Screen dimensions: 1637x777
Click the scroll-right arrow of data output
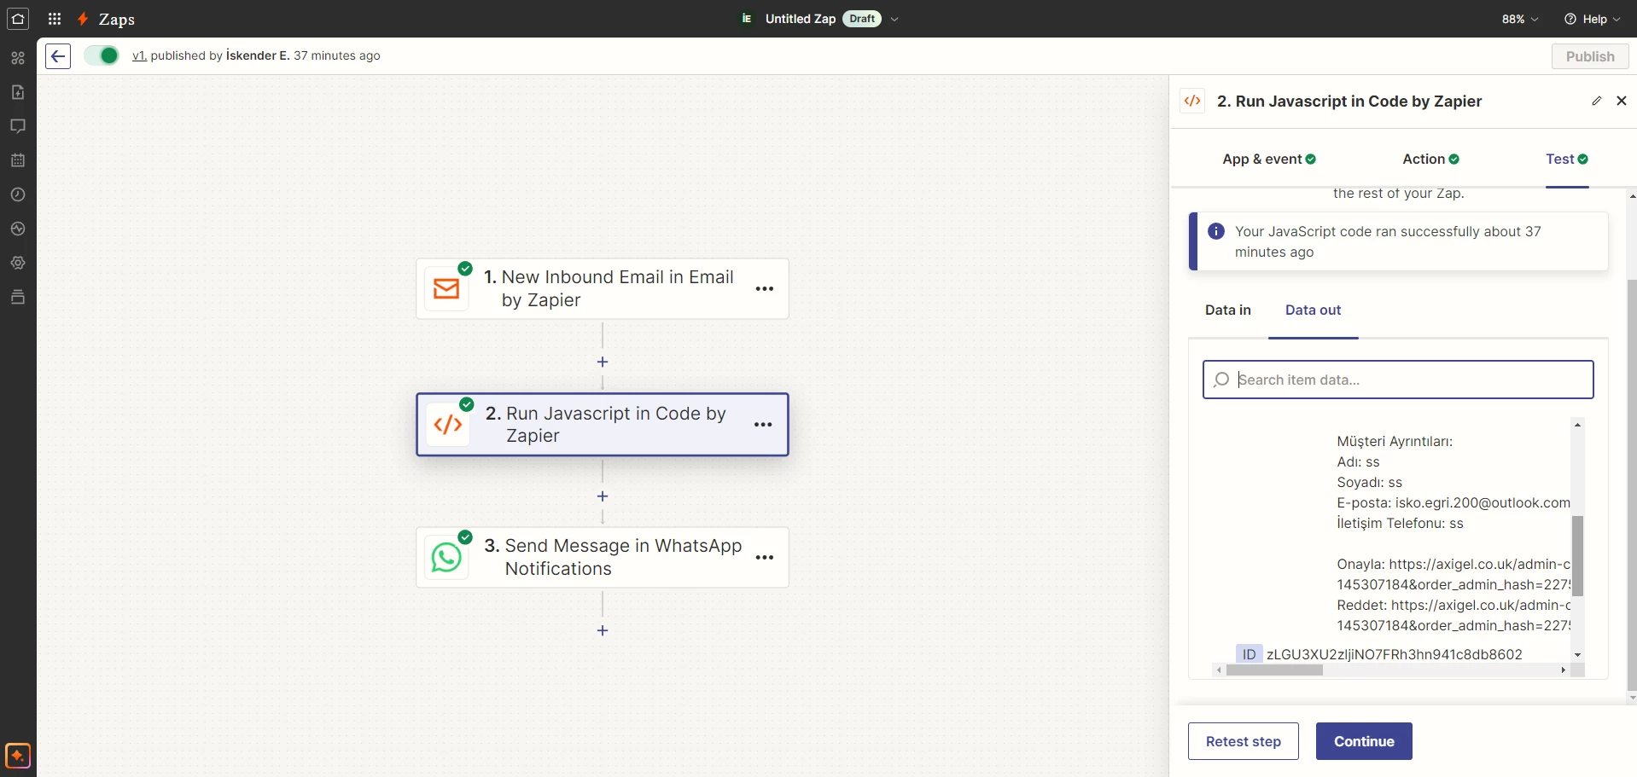point(1563,670)
